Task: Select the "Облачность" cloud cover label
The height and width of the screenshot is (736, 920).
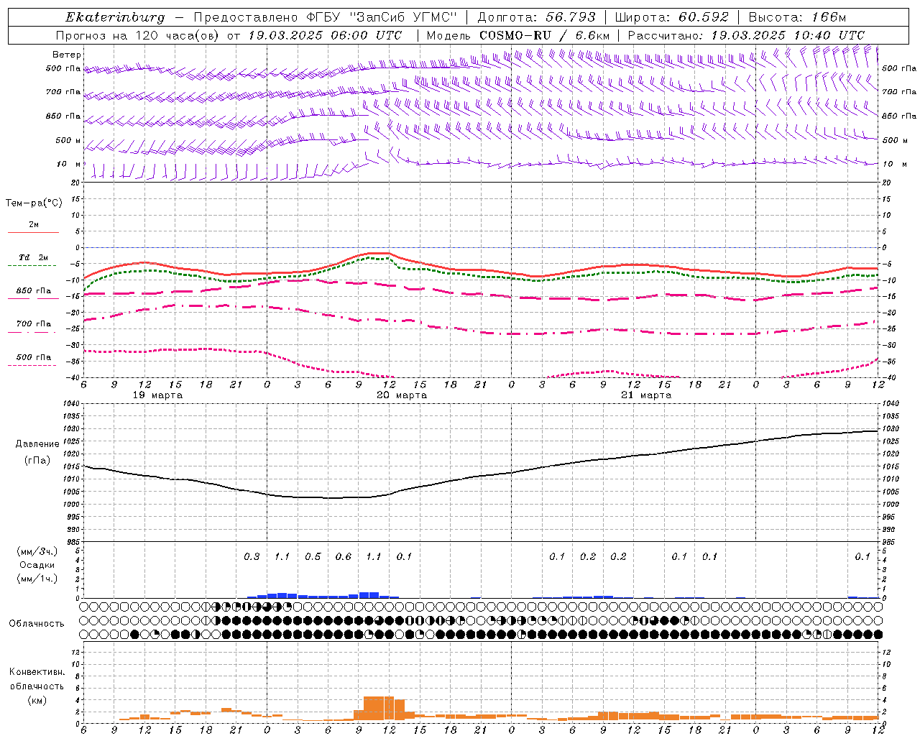Action: point(37,624)
